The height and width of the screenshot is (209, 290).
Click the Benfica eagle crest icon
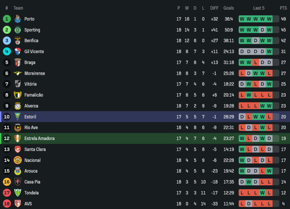[18, 41]
